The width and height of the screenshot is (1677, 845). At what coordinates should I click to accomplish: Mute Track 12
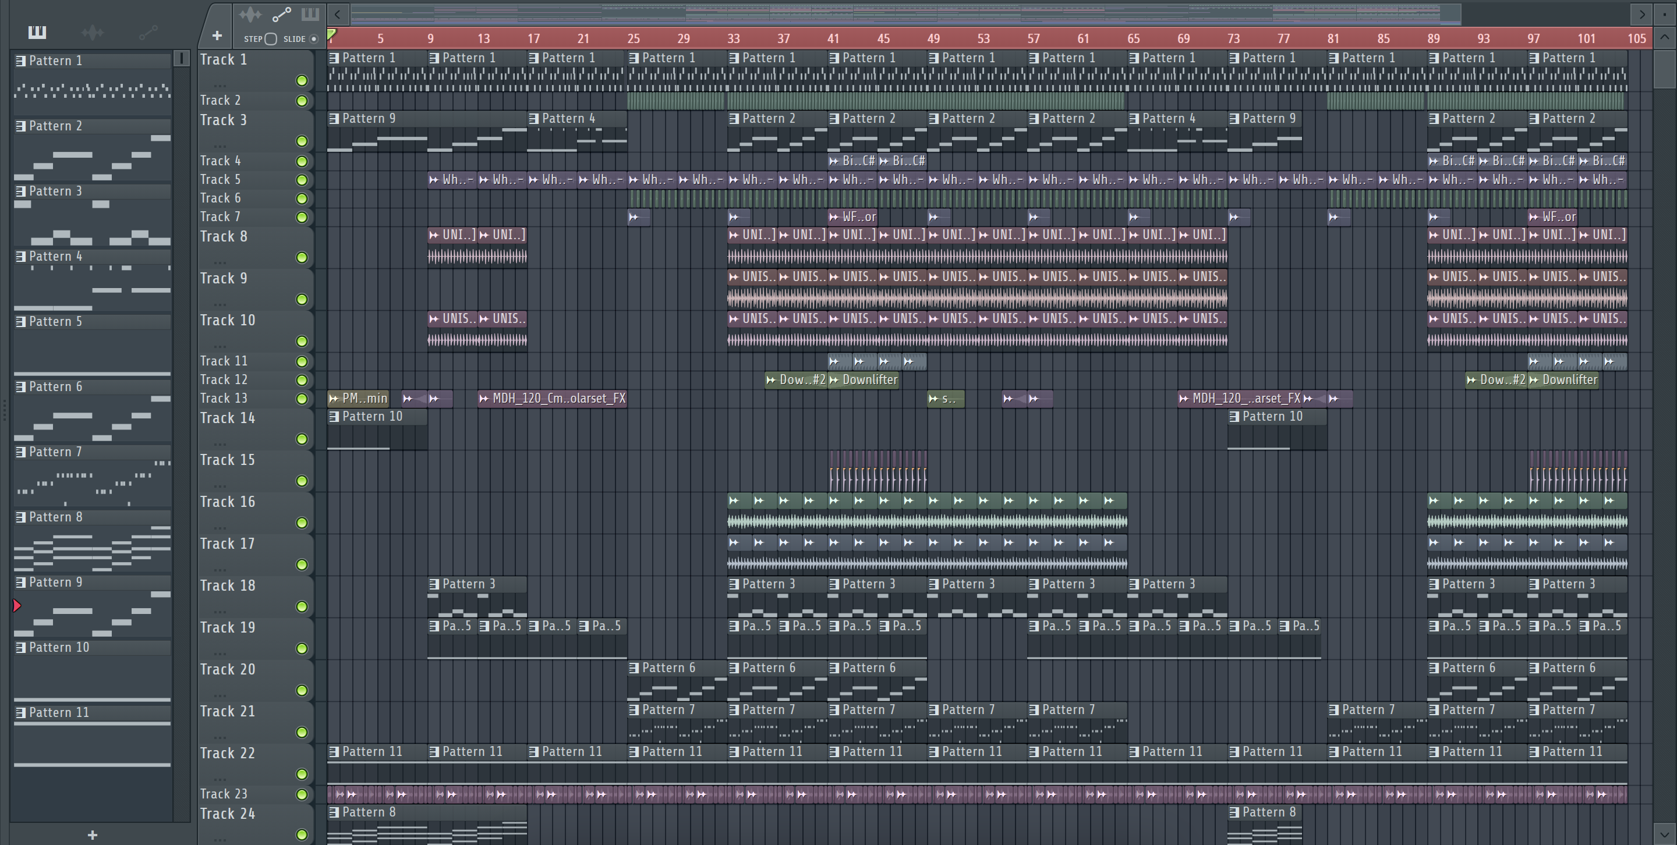(302, 380)
